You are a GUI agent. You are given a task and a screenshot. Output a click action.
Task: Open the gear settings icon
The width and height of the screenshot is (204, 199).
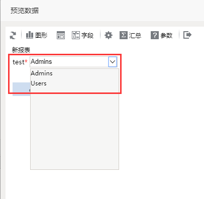pyautogui.click(x=109, y=35)
